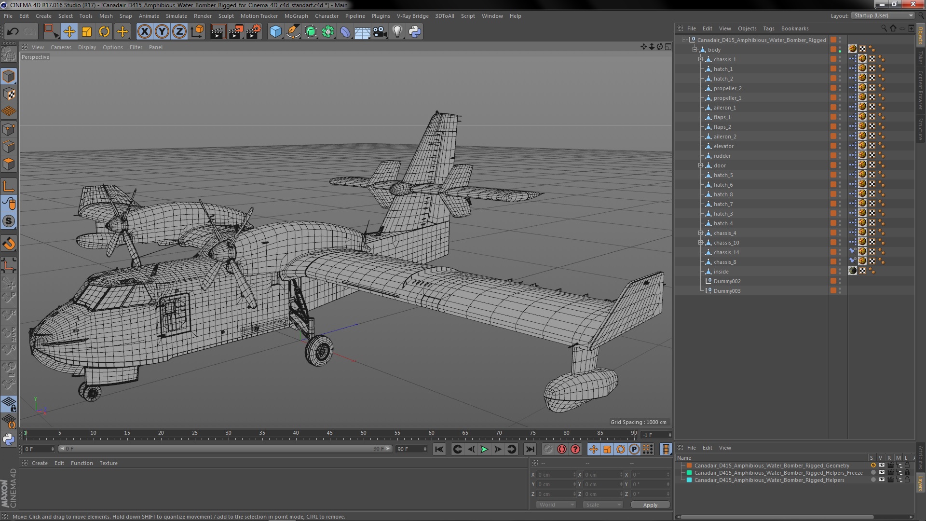The height and width of the screenshot is (521, 926).
Task: Toggle visibility of Helpers layer
Action: (x=882, y=480)
